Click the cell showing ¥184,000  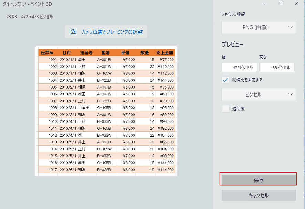166,149
